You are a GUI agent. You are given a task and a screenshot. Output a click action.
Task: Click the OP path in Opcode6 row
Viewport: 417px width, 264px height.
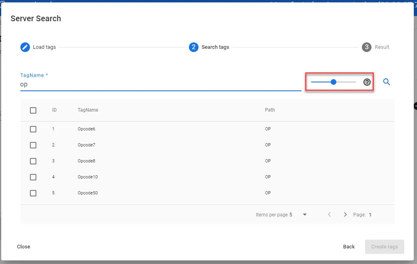coord(268,129)
